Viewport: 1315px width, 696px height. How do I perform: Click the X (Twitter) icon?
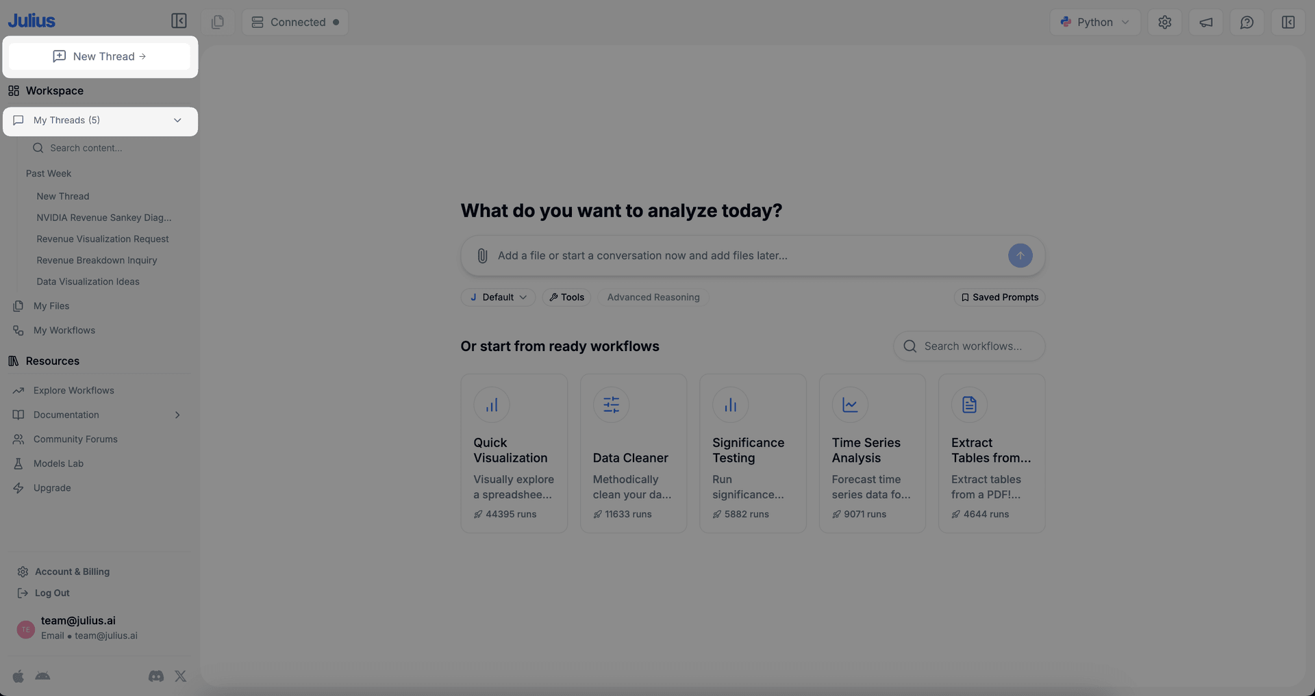181,676
